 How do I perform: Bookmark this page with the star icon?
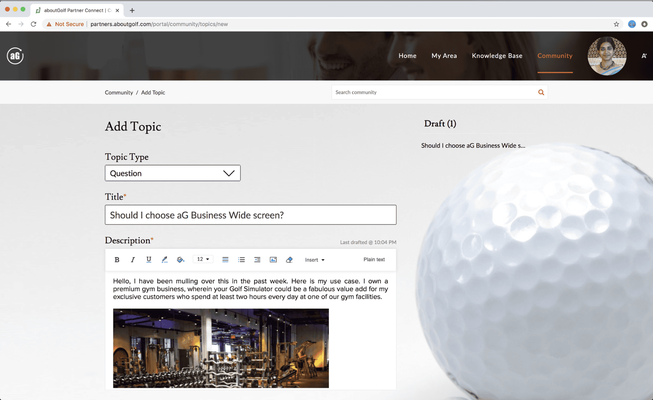(616, 24)
